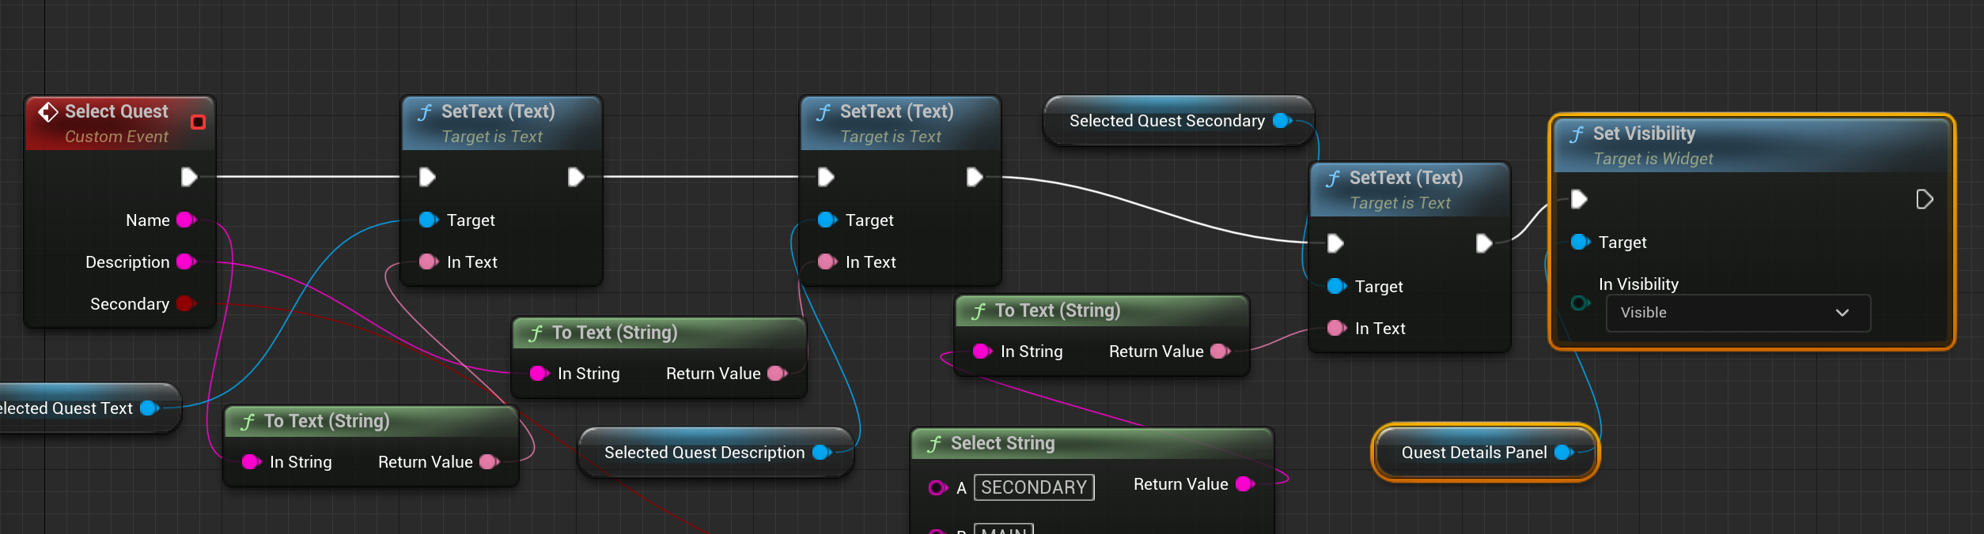Click the Select Quest event's red delegate pin
1984x534 pixels.
(198, 122)
